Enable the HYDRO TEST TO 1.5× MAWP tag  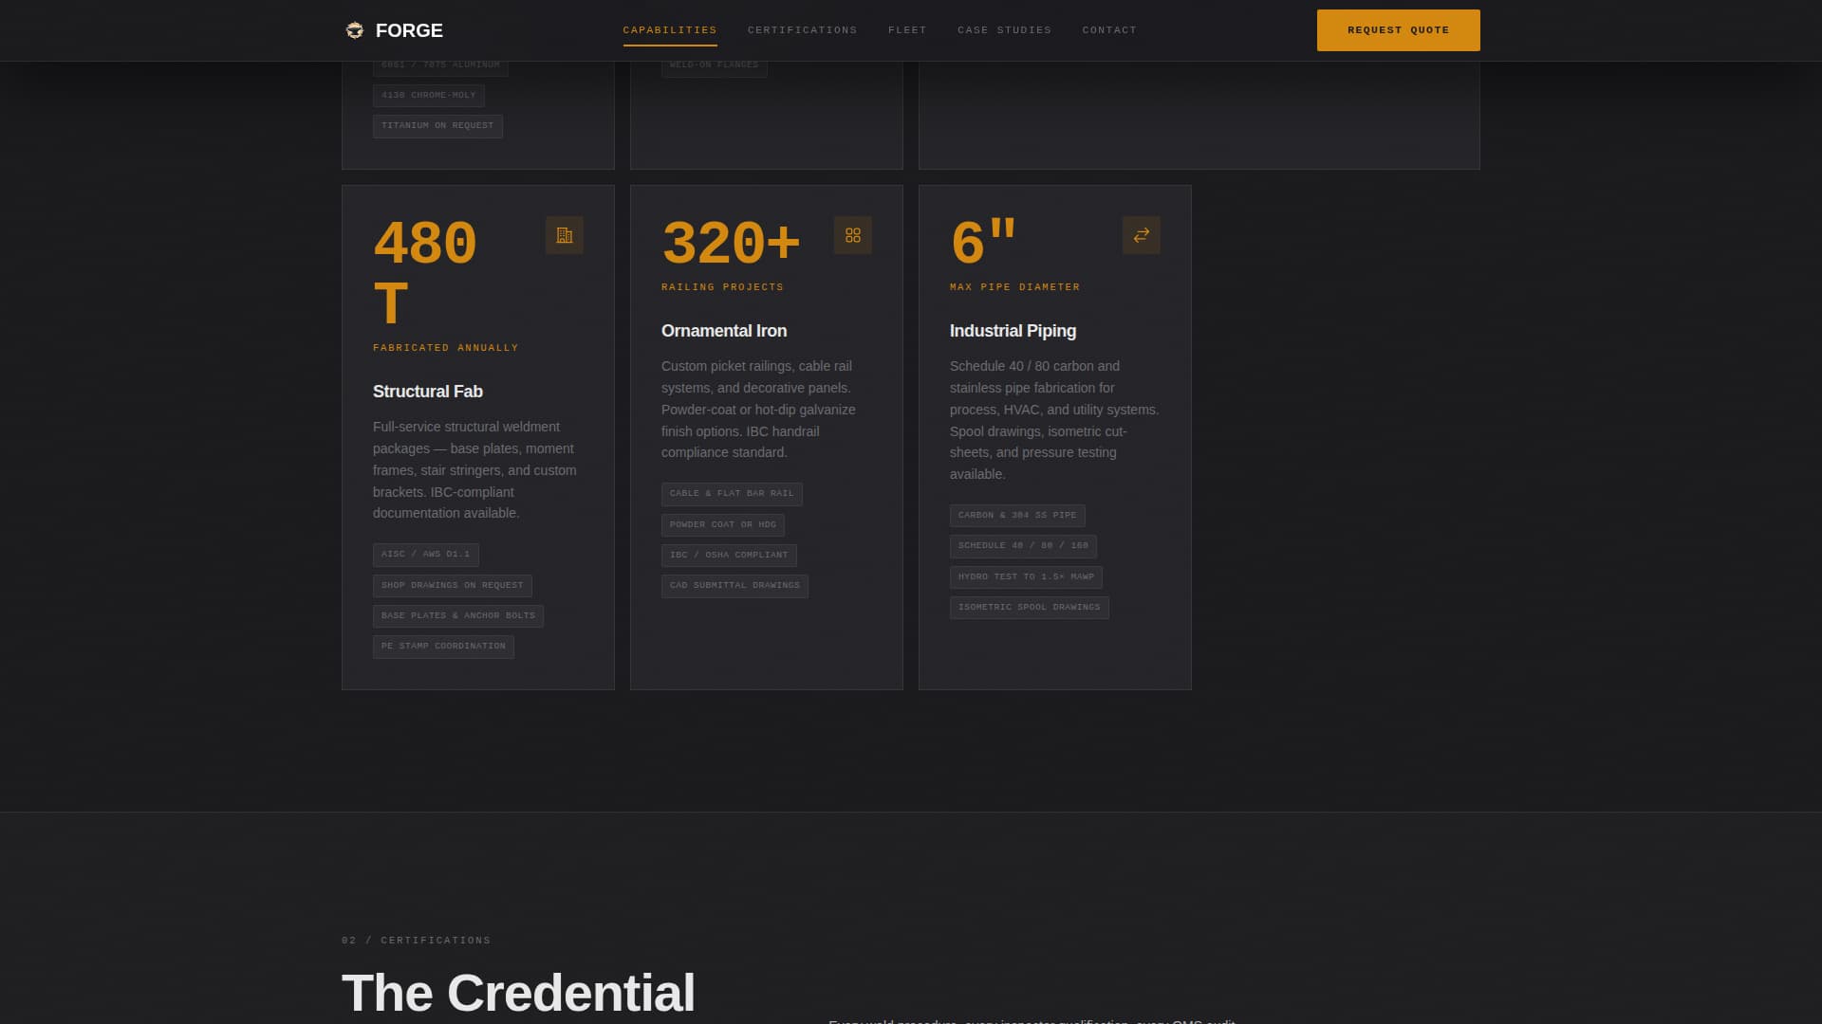click(1026, 576)
